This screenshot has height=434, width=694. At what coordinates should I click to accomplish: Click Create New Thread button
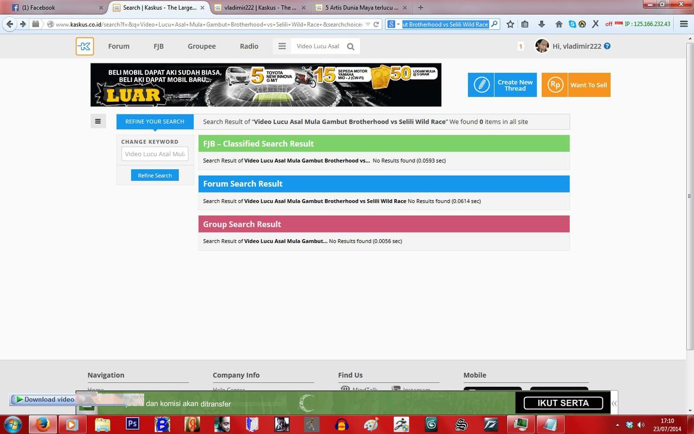[502, 85]
